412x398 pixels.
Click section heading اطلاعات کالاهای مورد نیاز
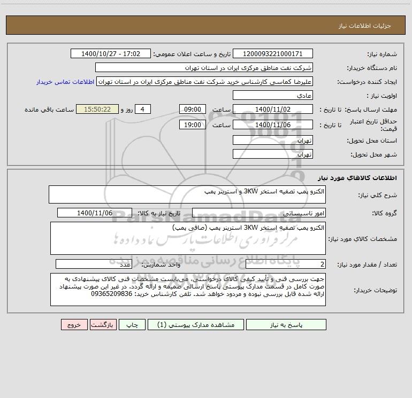tap(357, 178)
